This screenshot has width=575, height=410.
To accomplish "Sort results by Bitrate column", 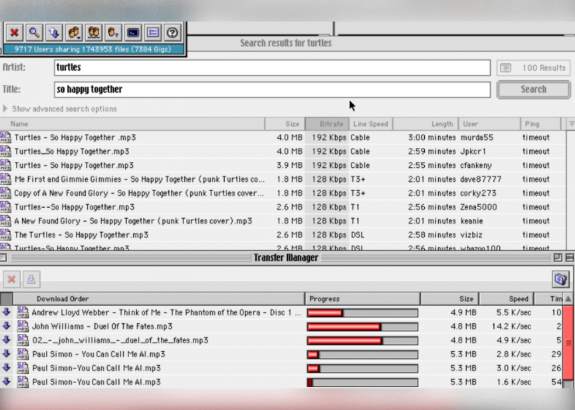I will click(327, 124).
